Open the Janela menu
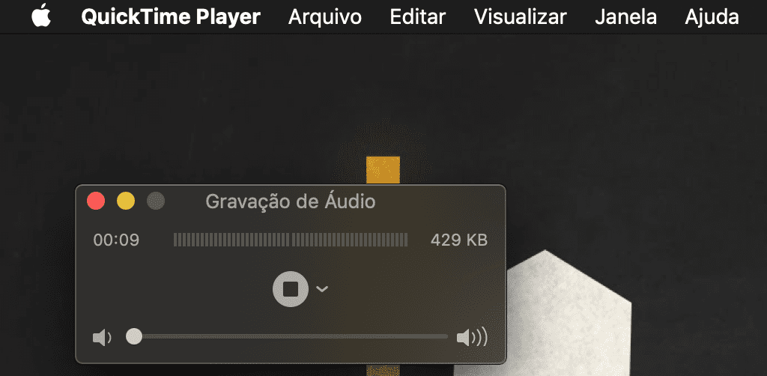Image resolution: width=767 pixels, height=376 pixels. tap(625, 17)
